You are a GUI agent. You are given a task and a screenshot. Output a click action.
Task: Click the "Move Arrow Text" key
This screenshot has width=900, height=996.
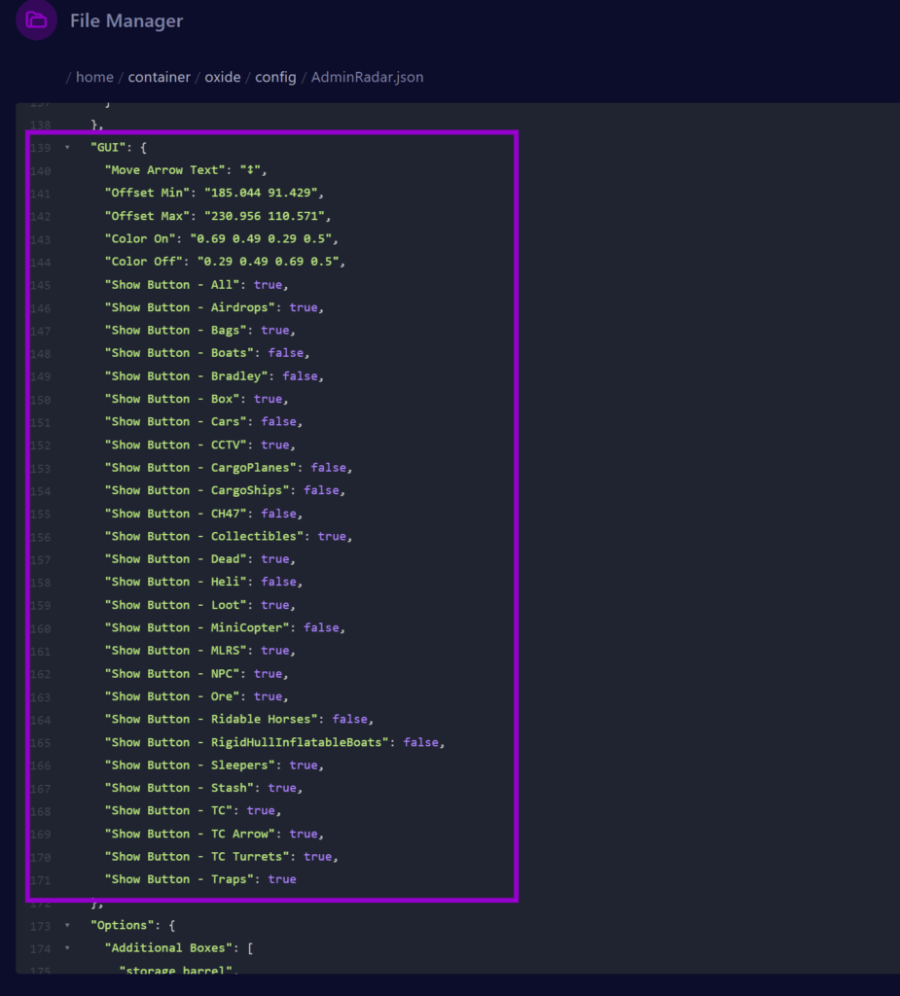165,169
